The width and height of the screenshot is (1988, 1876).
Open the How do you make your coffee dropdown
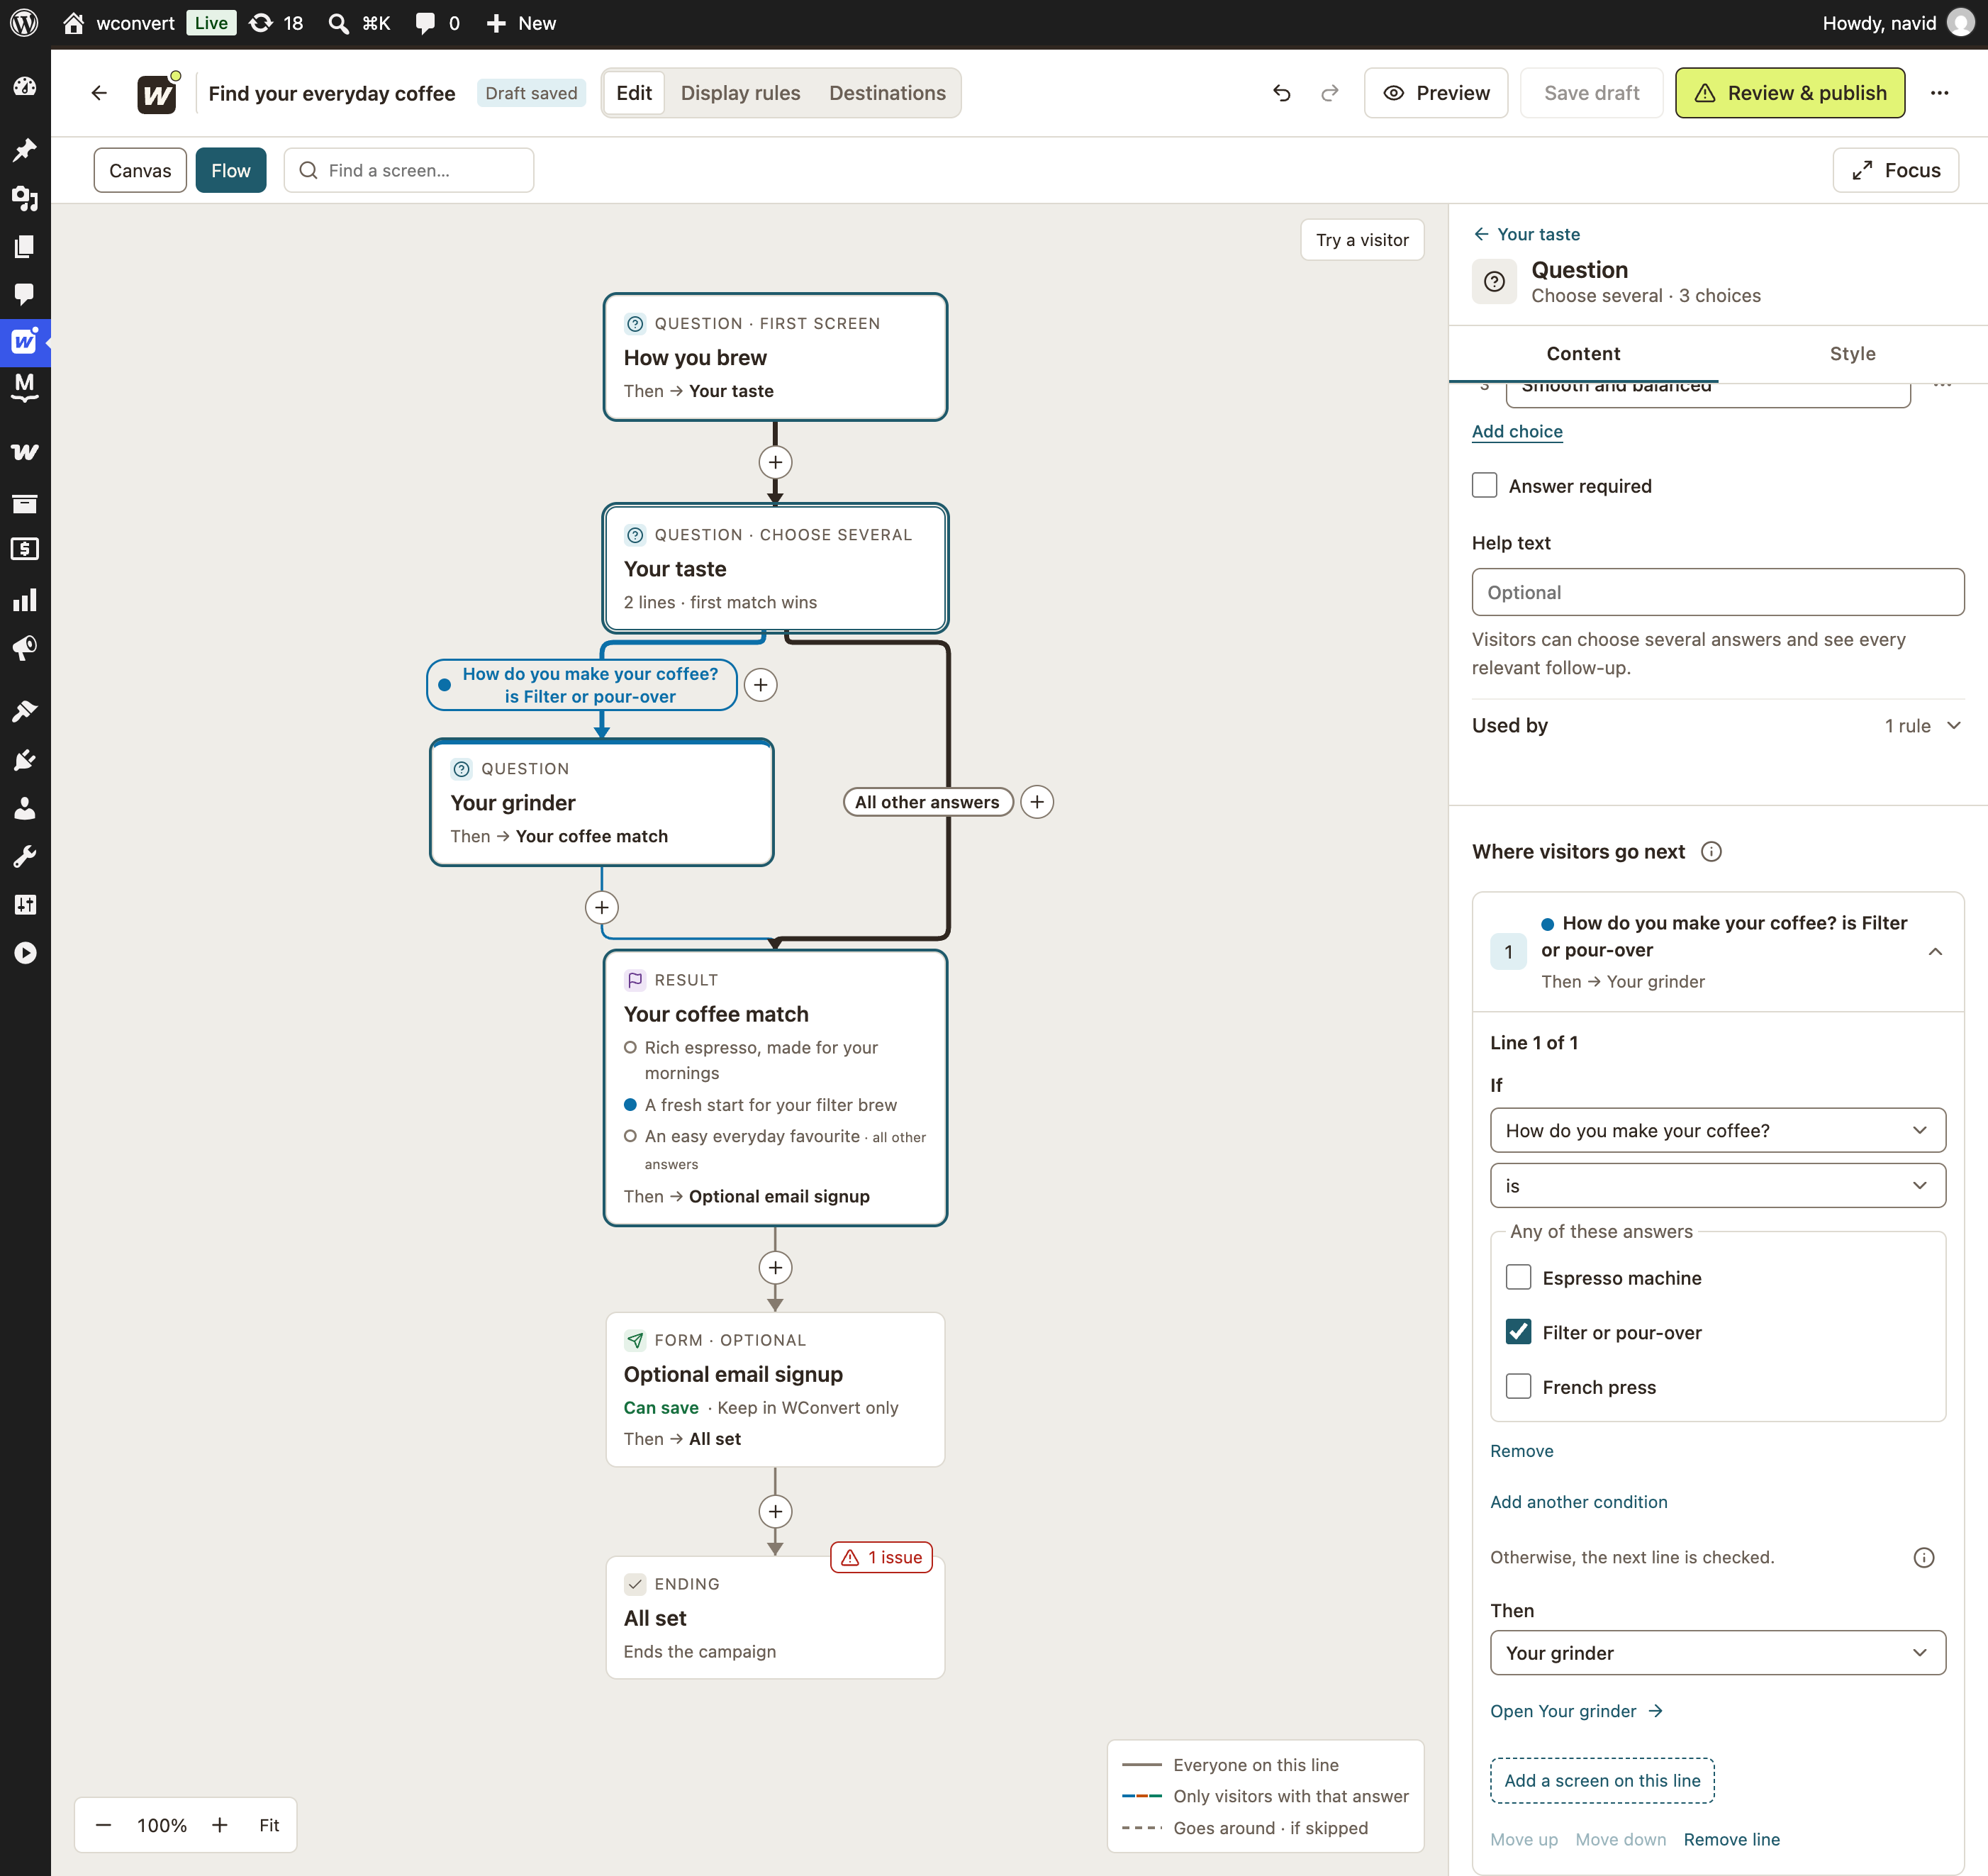1717,1130
